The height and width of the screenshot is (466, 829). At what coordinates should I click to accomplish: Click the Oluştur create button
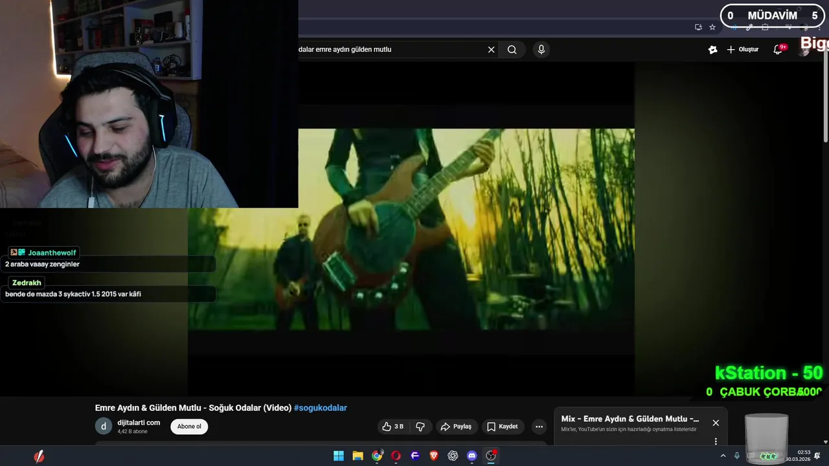(742, 49)
